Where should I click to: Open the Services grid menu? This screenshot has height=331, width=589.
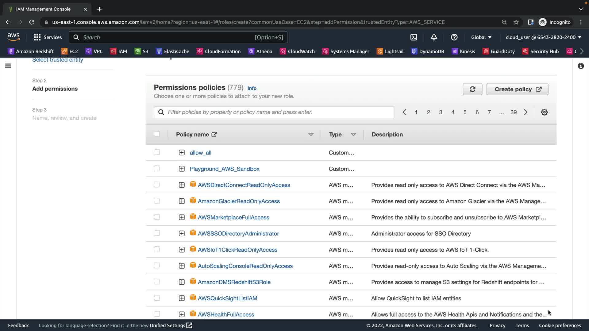pyautogui.click(x=48, y=37)
